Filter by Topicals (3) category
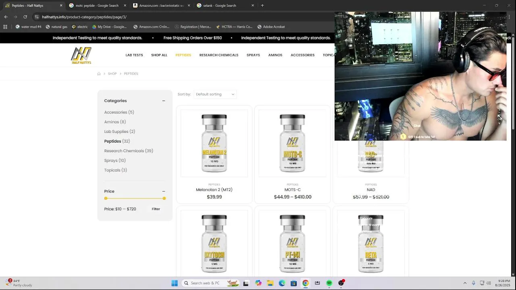 (115, 170)
